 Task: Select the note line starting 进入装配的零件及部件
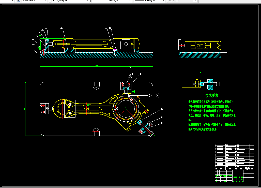(211, 102)
